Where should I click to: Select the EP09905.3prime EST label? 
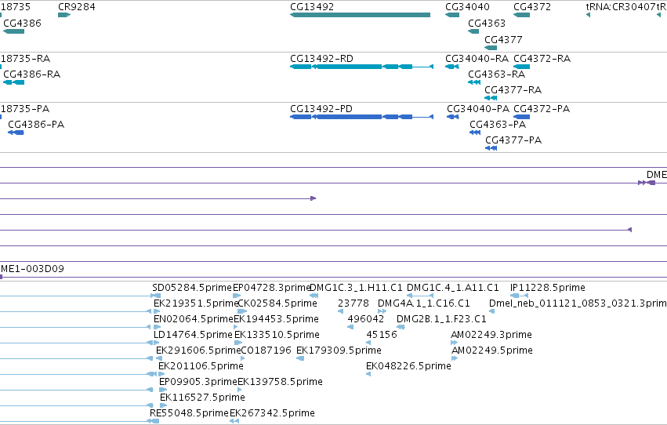[198, 382]
